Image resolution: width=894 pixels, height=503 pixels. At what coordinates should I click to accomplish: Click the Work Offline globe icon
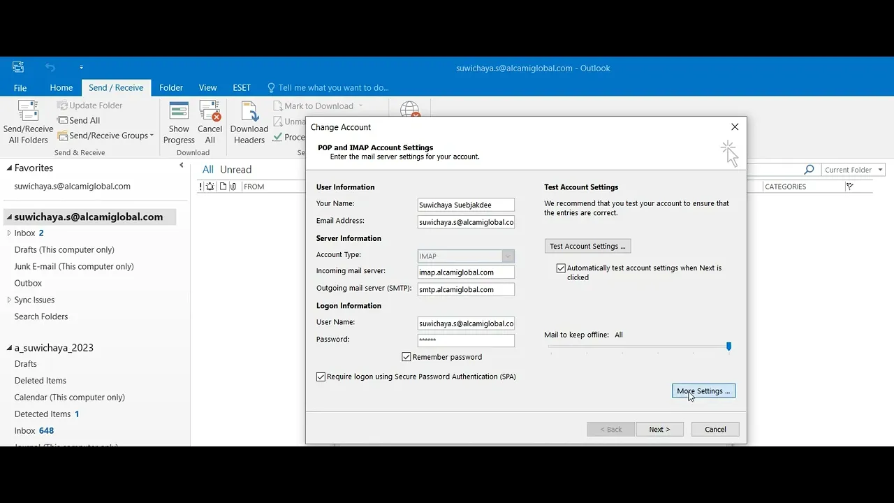click(410, 110)
